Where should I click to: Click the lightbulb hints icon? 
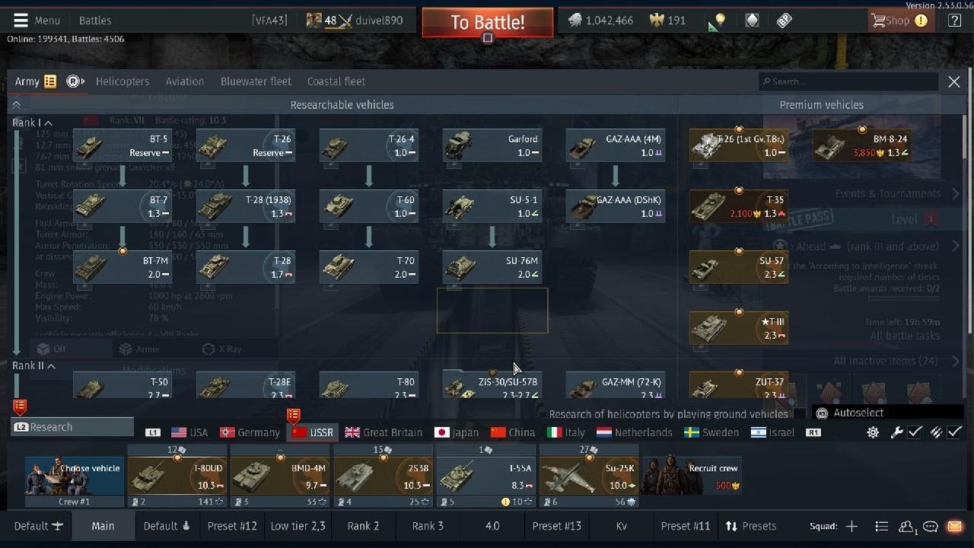click(x=720, y=21)
